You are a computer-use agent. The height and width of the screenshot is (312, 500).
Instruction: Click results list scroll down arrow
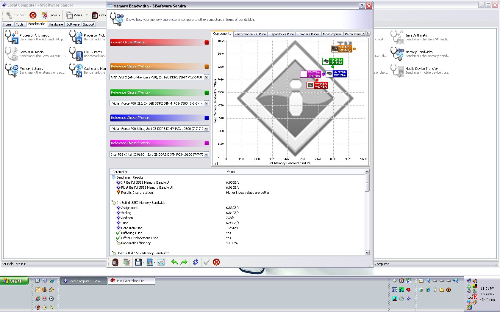[367, 253]
